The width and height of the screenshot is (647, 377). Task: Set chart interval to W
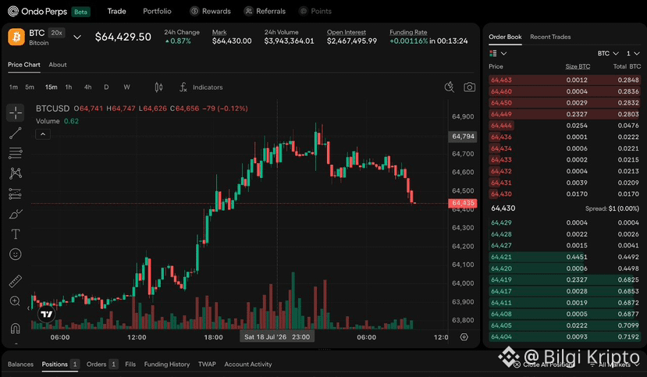click(126, 87)
